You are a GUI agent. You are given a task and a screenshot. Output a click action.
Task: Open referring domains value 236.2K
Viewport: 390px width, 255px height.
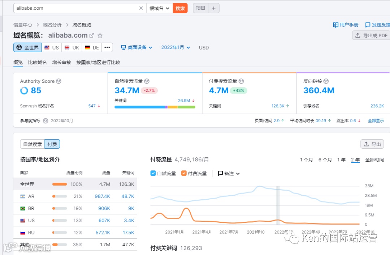click(x=377, y=106)
